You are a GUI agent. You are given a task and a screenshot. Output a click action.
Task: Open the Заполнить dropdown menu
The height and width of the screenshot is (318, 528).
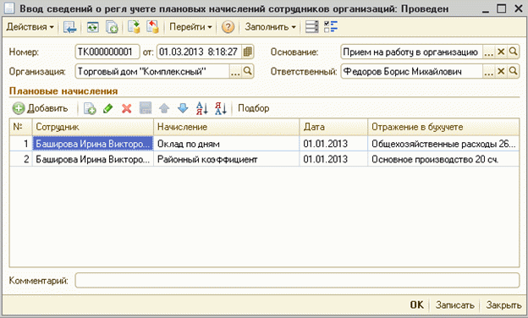[x=271, y=27]
